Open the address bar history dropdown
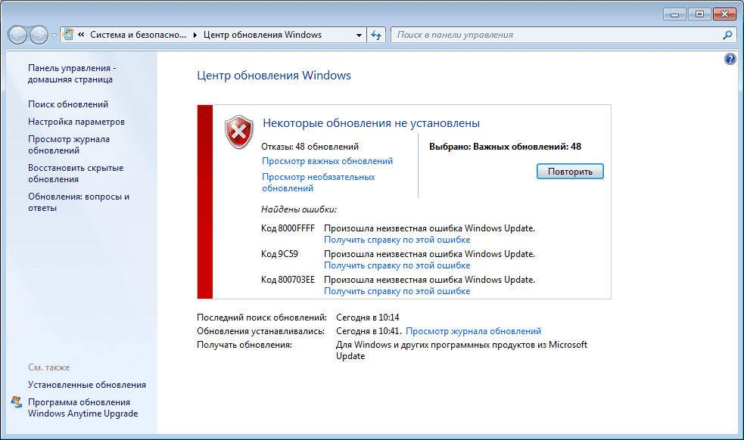Viewport: 744px width, 440px height. point(360,35)
